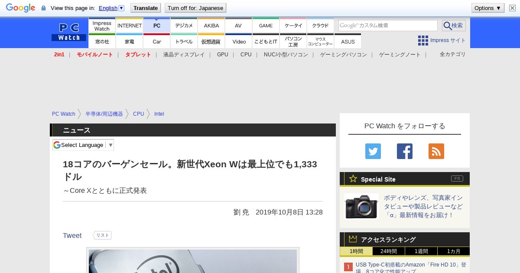
Task: Click the PC Watch logo
Action: [69, 32]
